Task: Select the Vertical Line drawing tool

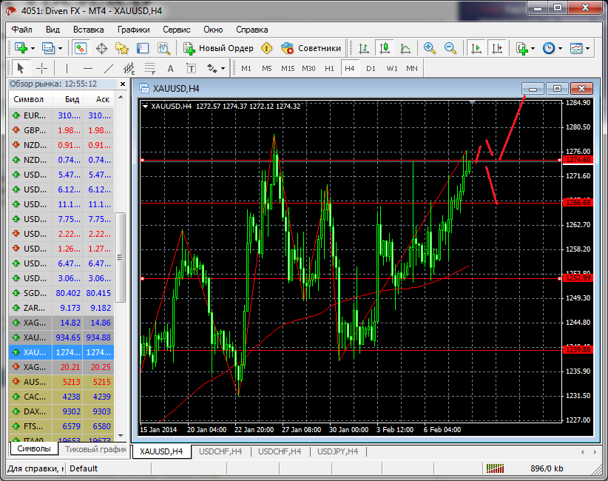Action: 67,68
